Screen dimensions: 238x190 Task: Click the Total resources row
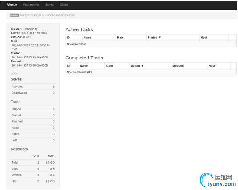[33, 162]
